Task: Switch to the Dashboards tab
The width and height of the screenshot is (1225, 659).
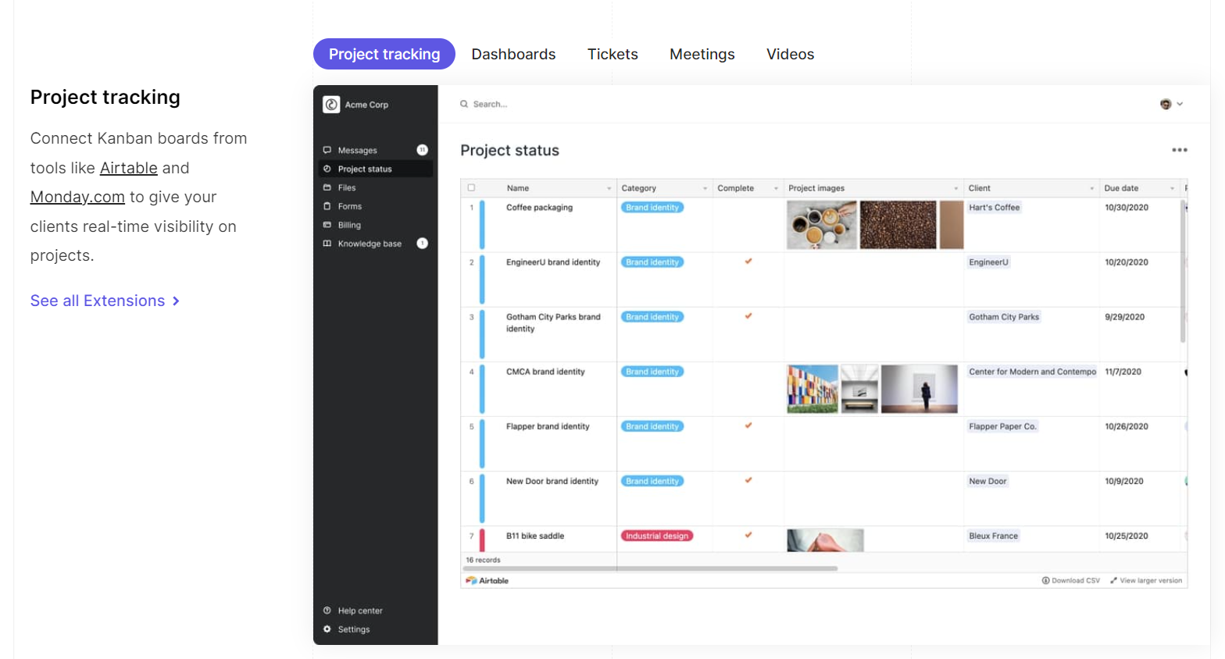Action: tap(513, 54)
